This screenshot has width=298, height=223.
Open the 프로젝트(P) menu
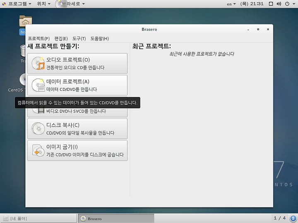click(39, 39)
